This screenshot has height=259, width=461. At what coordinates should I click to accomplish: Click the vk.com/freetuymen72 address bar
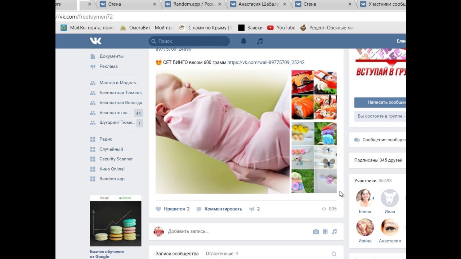pyautogui.click(x=230, y=17)
